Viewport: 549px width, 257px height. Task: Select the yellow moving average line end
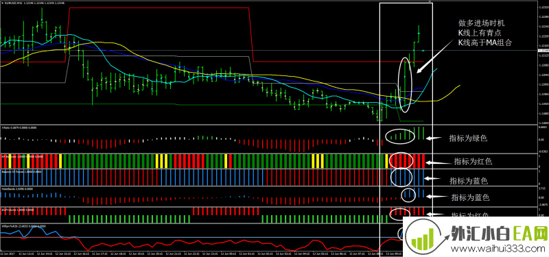coord(459,86)
